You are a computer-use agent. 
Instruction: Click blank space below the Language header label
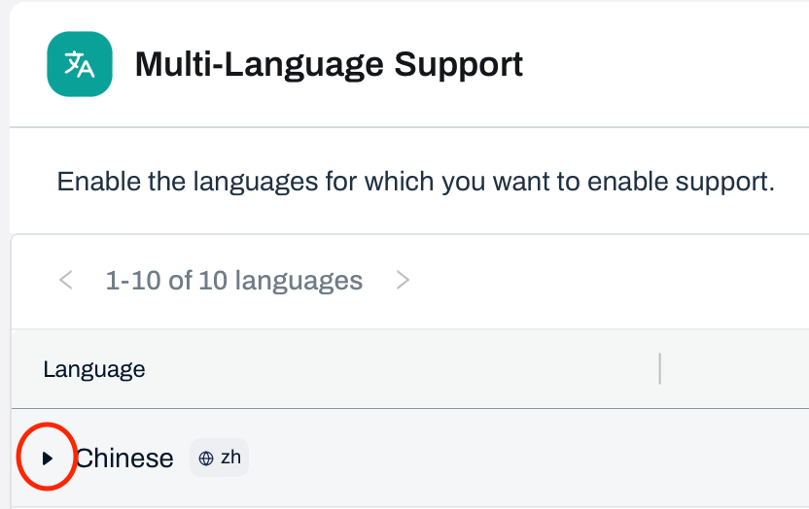[94, 394]
